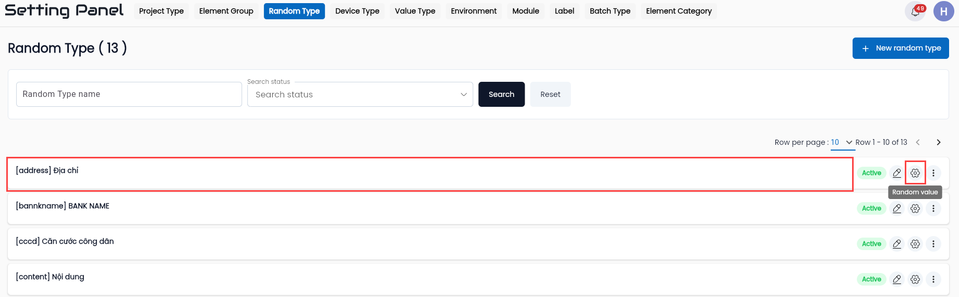Open gear settings for [cccd] row
The image size is (959, 297).
[x=915, y=244]
